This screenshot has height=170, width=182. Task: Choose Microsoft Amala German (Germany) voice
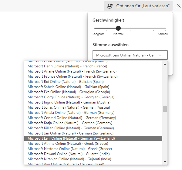click(x=93, y=113)
